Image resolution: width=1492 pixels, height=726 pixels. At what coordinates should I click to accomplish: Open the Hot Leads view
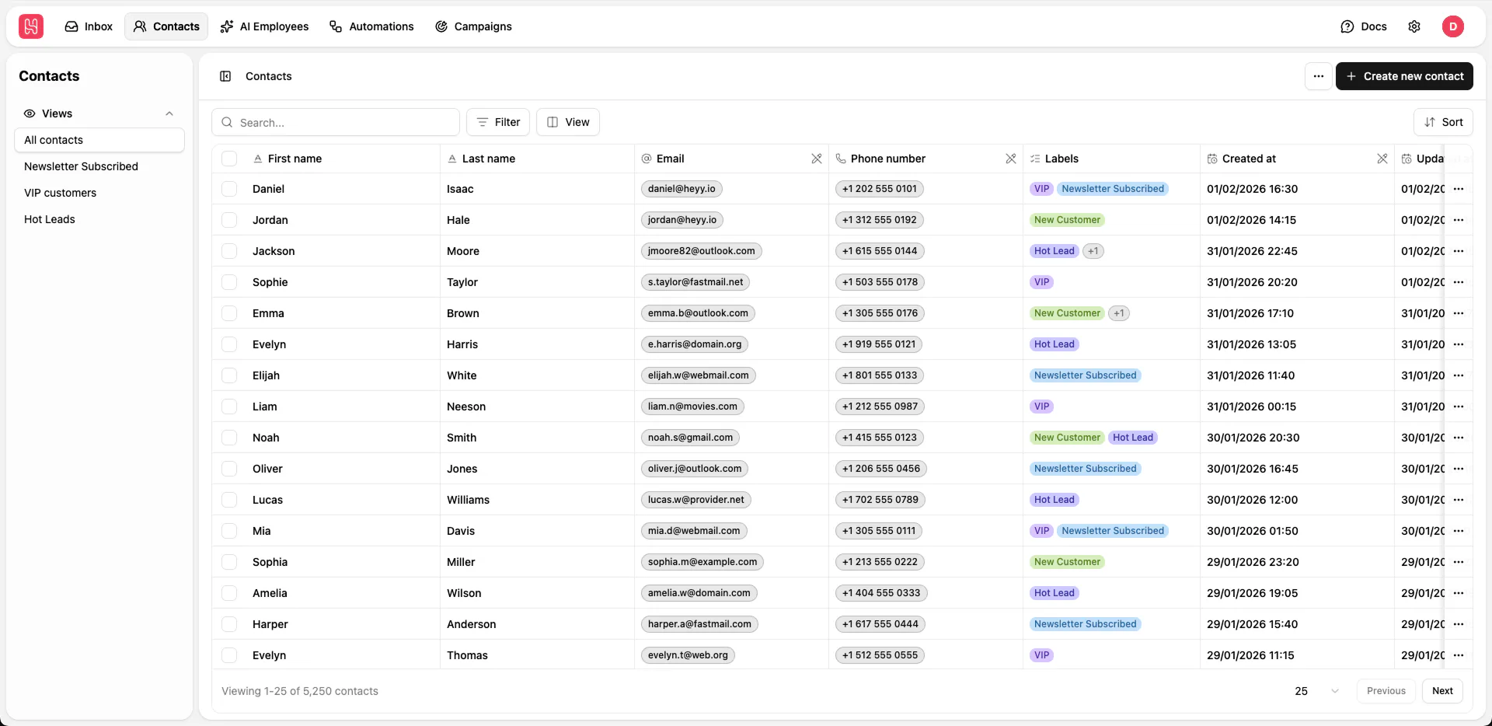(x=99, y=219)
